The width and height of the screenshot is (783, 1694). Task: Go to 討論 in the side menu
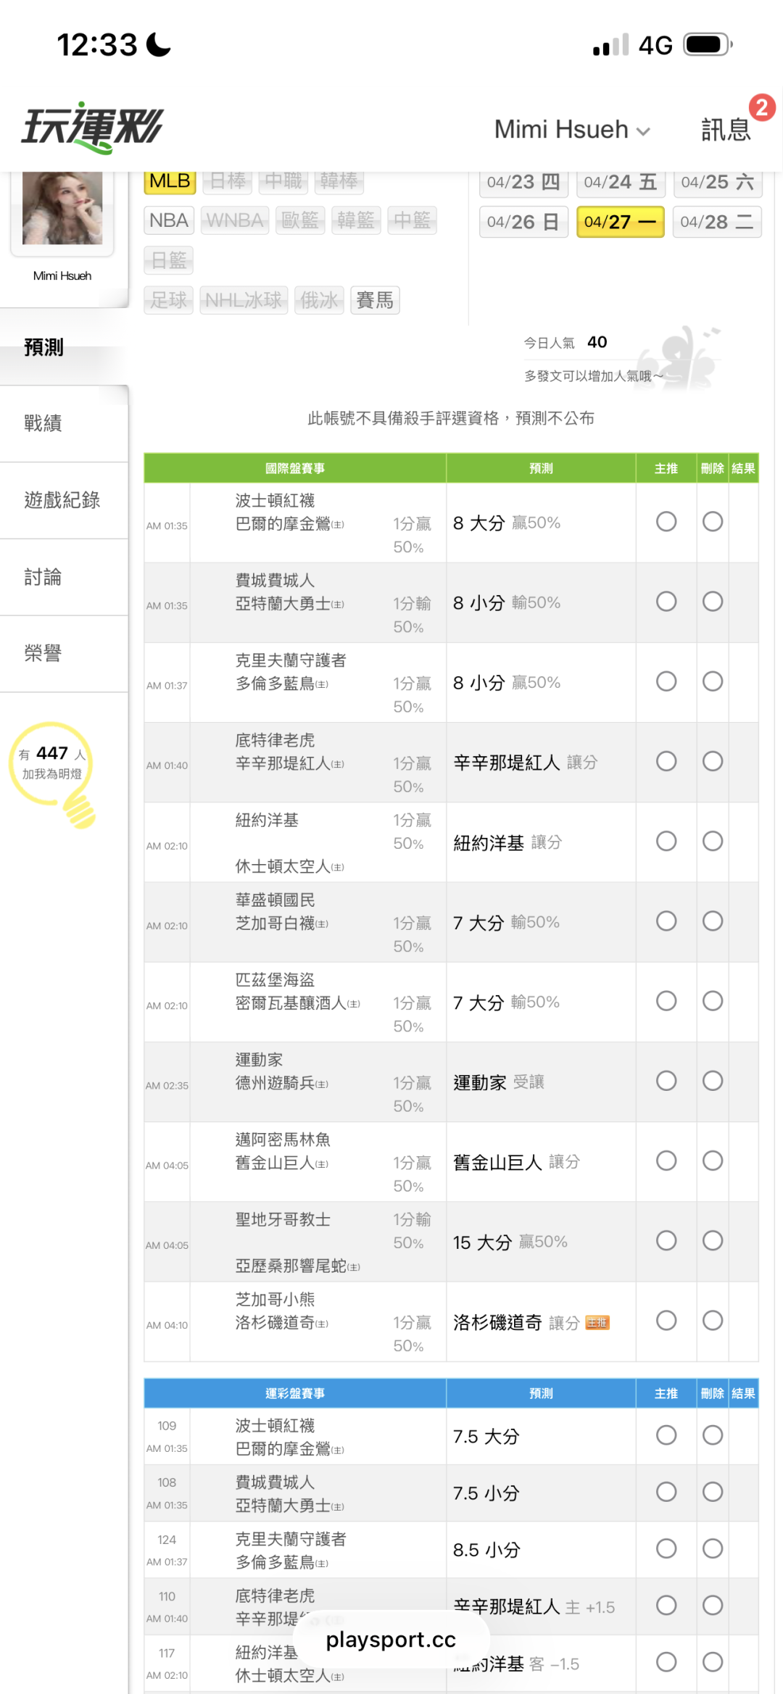tap(43, 577)
